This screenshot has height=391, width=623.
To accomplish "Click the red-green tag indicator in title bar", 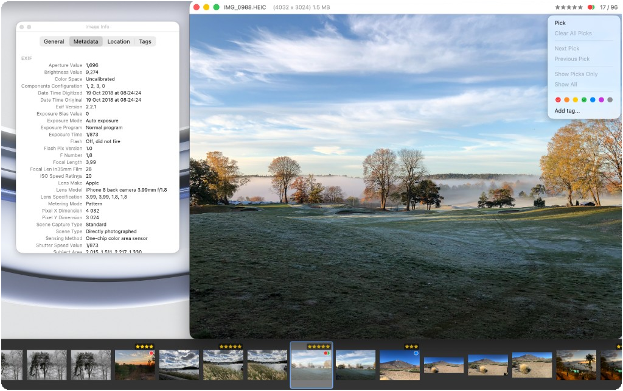I will pyautogui.click(x=591, y=7).
